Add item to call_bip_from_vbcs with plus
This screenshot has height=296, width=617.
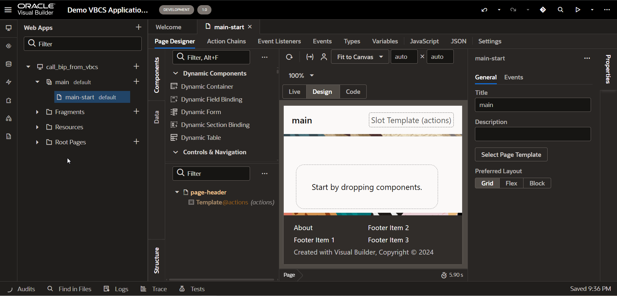coord(136,66)
